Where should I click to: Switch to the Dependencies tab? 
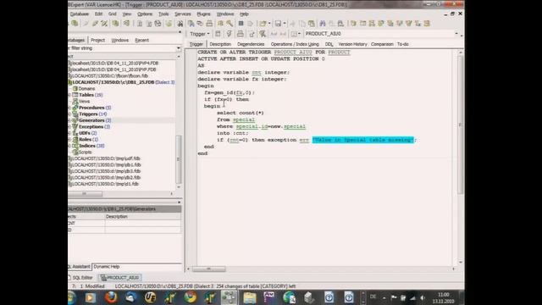tap(251, 44)
